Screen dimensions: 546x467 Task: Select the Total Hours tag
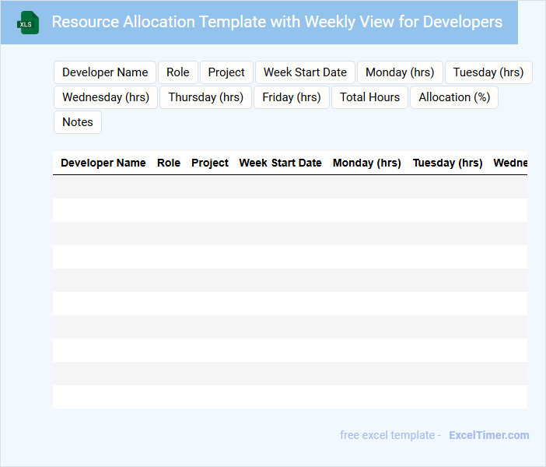[369, 97]
